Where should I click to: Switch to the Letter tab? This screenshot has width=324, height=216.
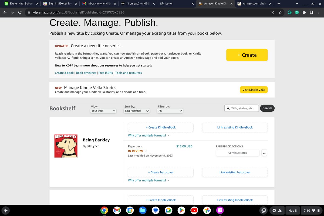177,4
